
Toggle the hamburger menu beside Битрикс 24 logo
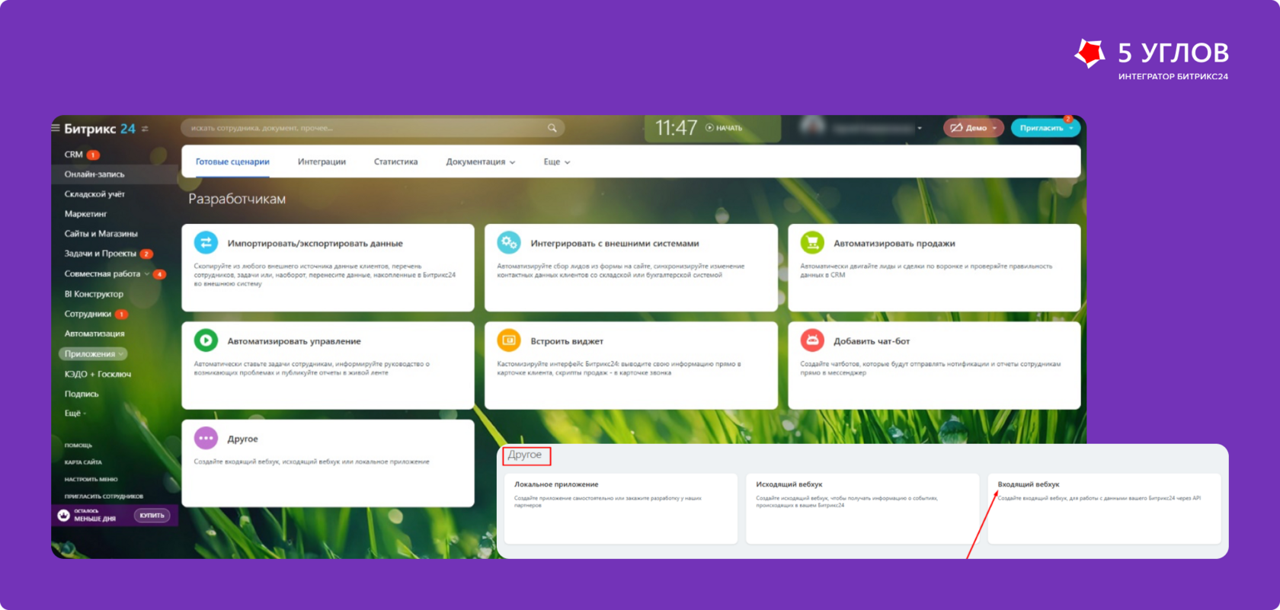pos(56,128)
